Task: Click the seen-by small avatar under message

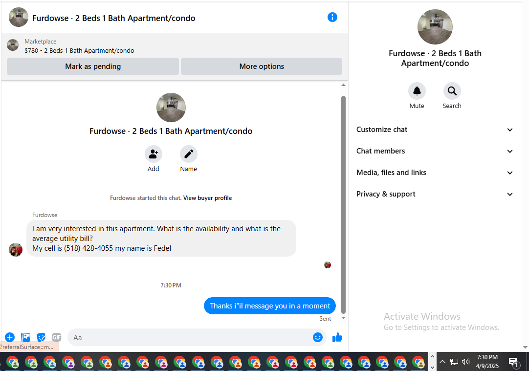Action: tap(328, 265)
